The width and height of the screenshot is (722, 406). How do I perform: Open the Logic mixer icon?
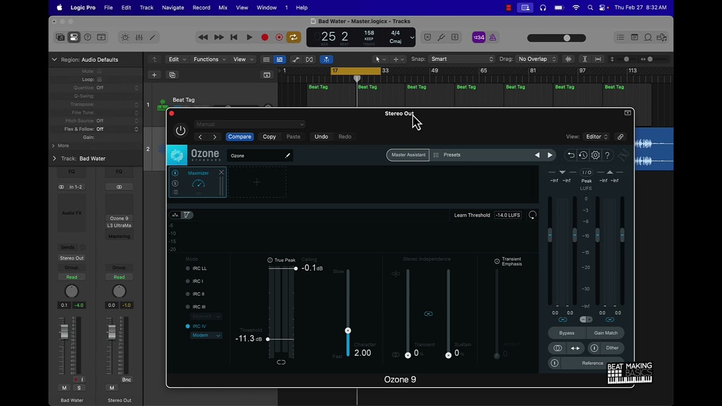point(139,37)
